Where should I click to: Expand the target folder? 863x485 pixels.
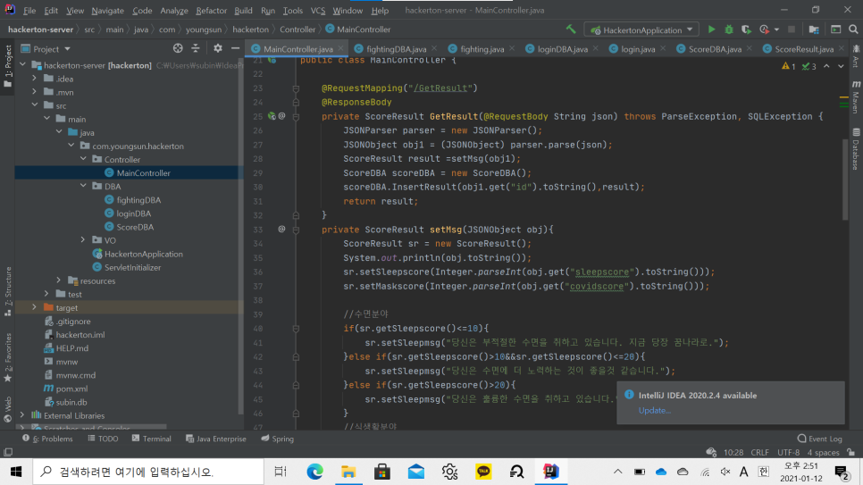point(35,308)
